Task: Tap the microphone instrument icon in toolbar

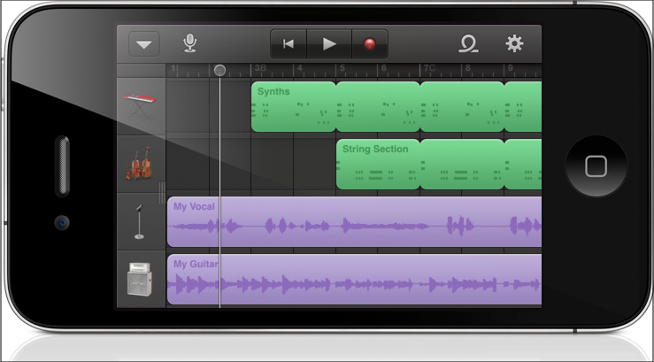Action: tap(189, 43)
